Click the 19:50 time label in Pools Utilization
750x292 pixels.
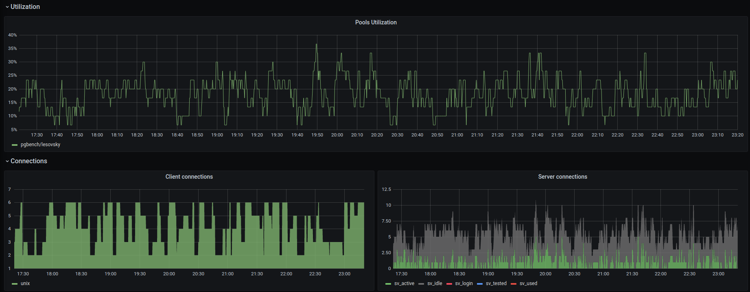coord(317,135)
